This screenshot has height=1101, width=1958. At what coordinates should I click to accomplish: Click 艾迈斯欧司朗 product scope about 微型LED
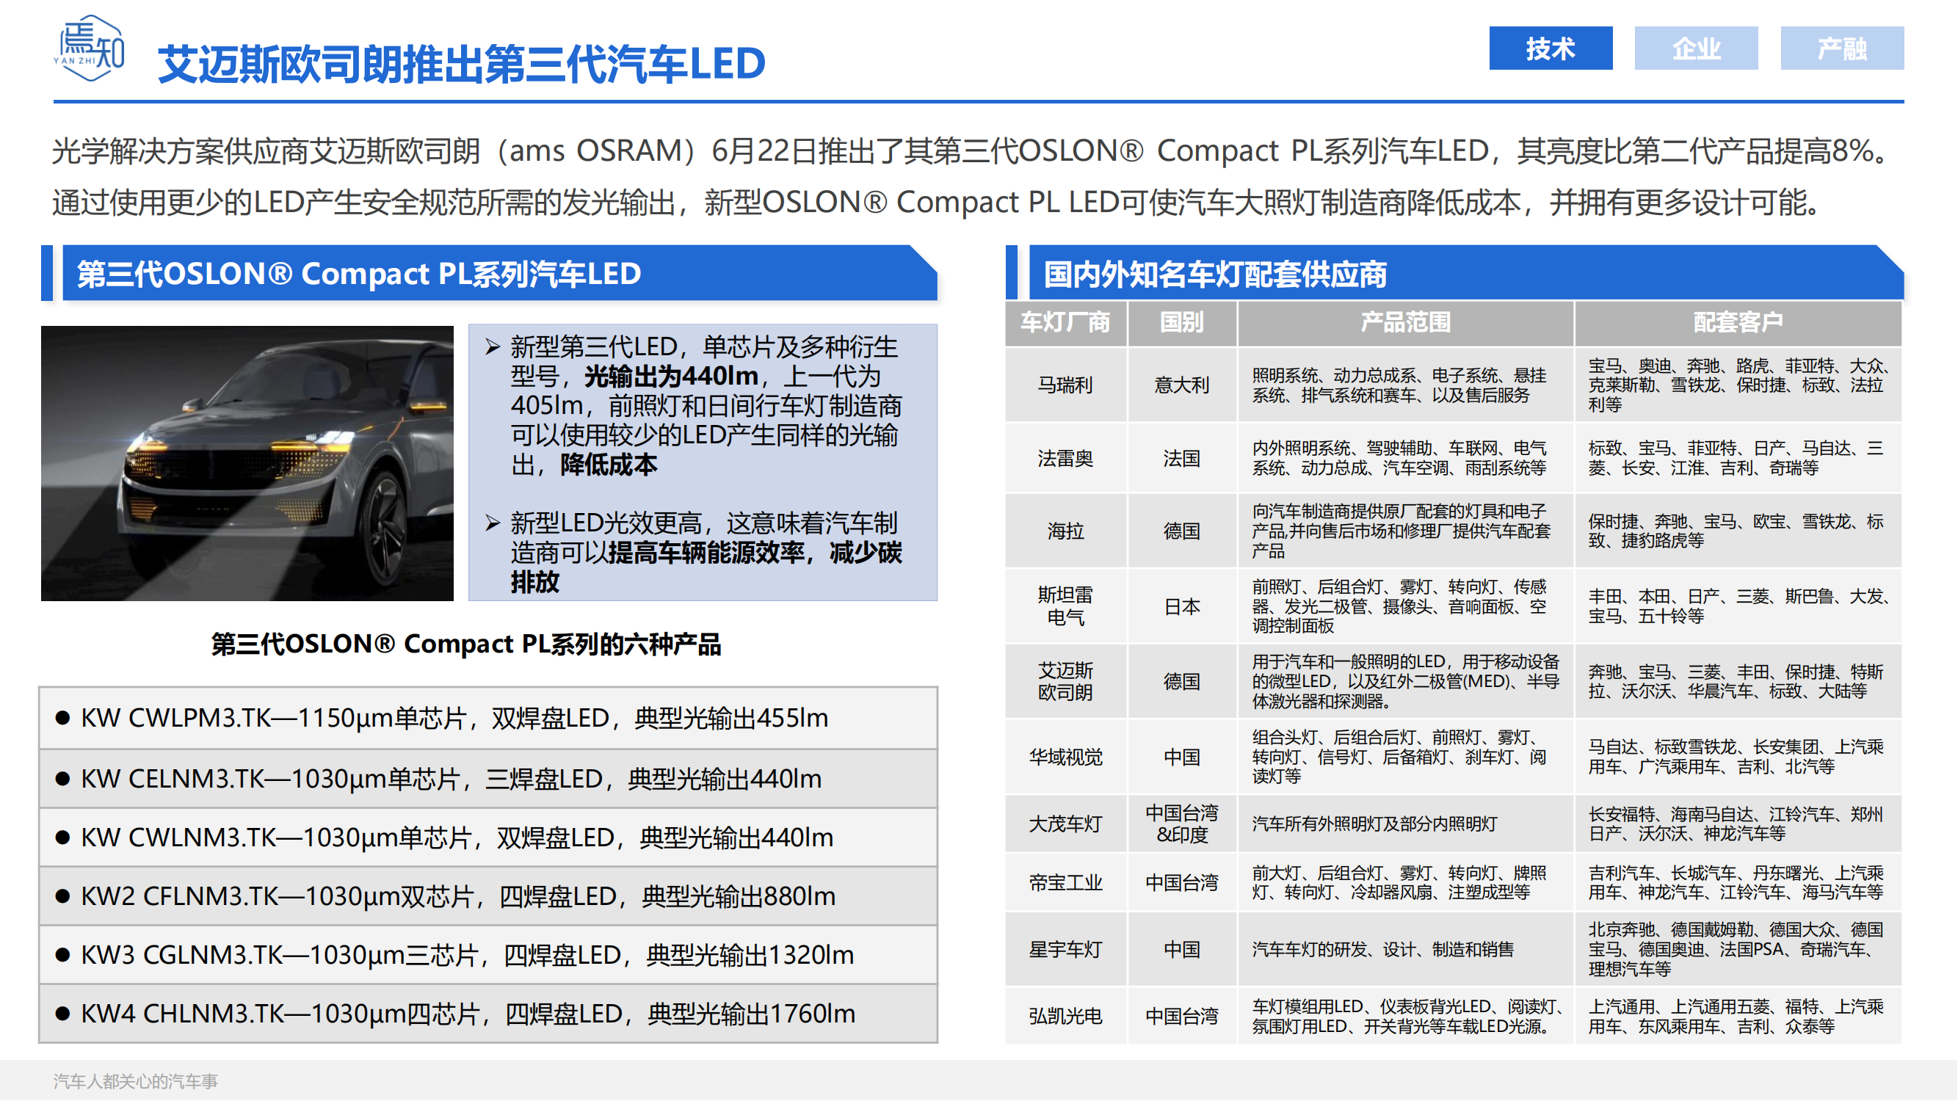point(1405,682)
